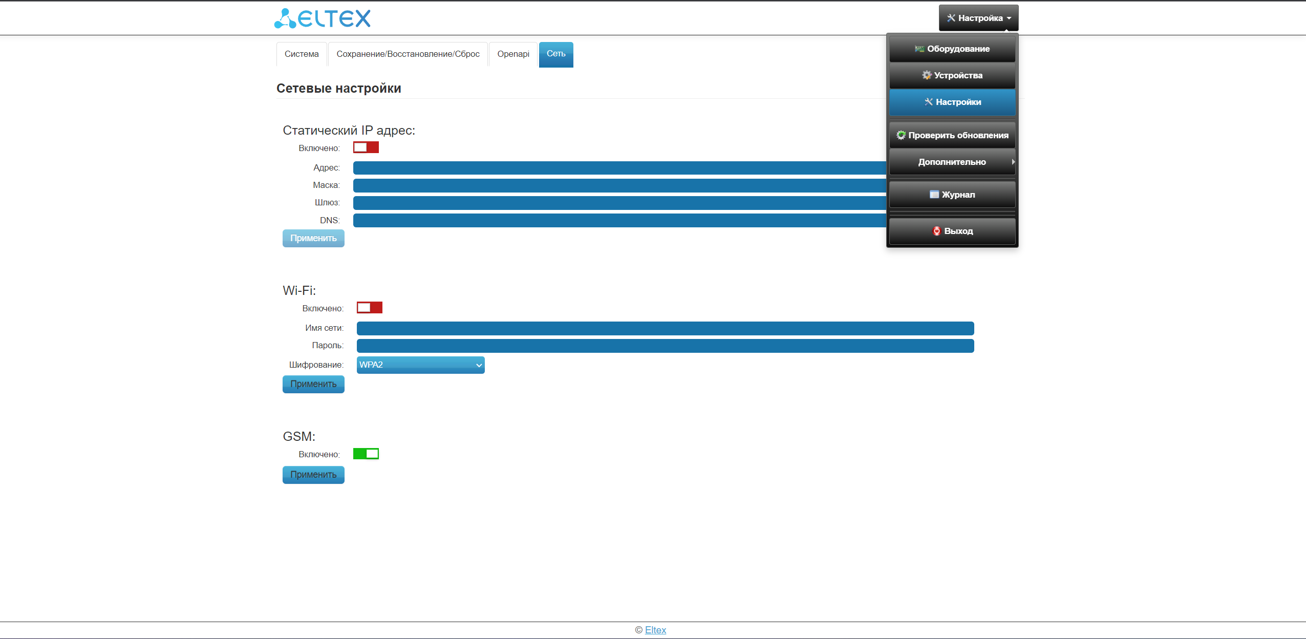
Task: Click the Имя сети input field
Action: coord(665,329)
